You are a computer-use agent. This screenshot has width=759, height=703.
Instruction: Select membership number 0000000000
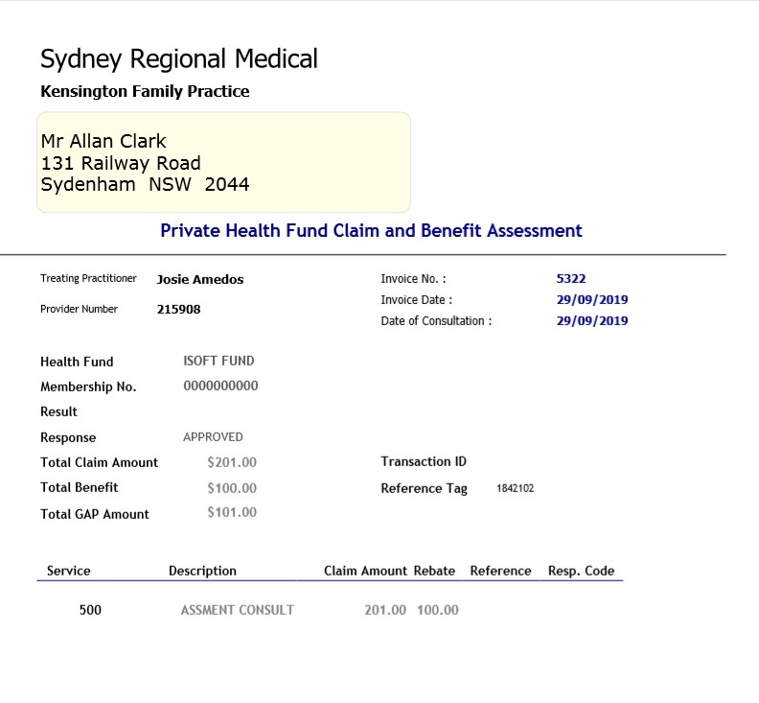click(x=220, y=387)
